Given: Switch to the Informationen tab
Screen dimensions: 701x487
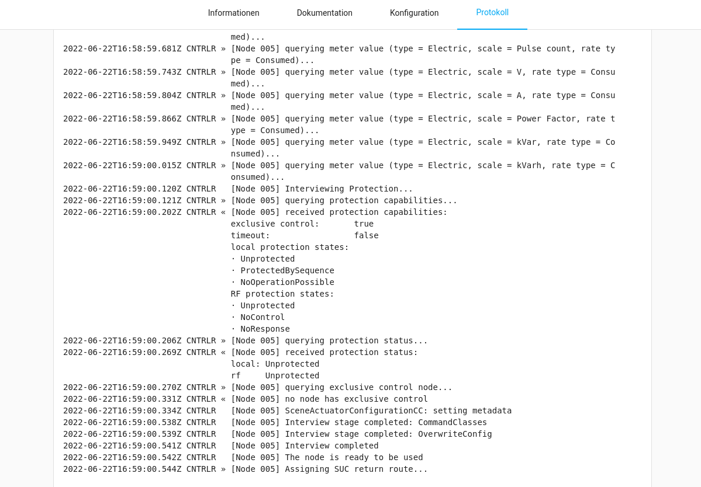Looking at the screenshot, I should (x=233, y=13).
